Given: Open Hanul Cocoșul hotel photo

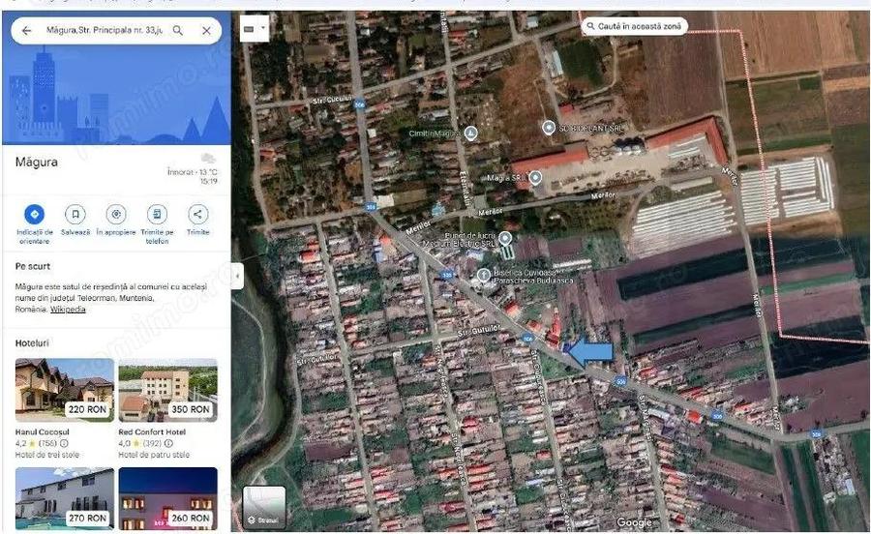Looking at the screenshot, I should point(64,389).
